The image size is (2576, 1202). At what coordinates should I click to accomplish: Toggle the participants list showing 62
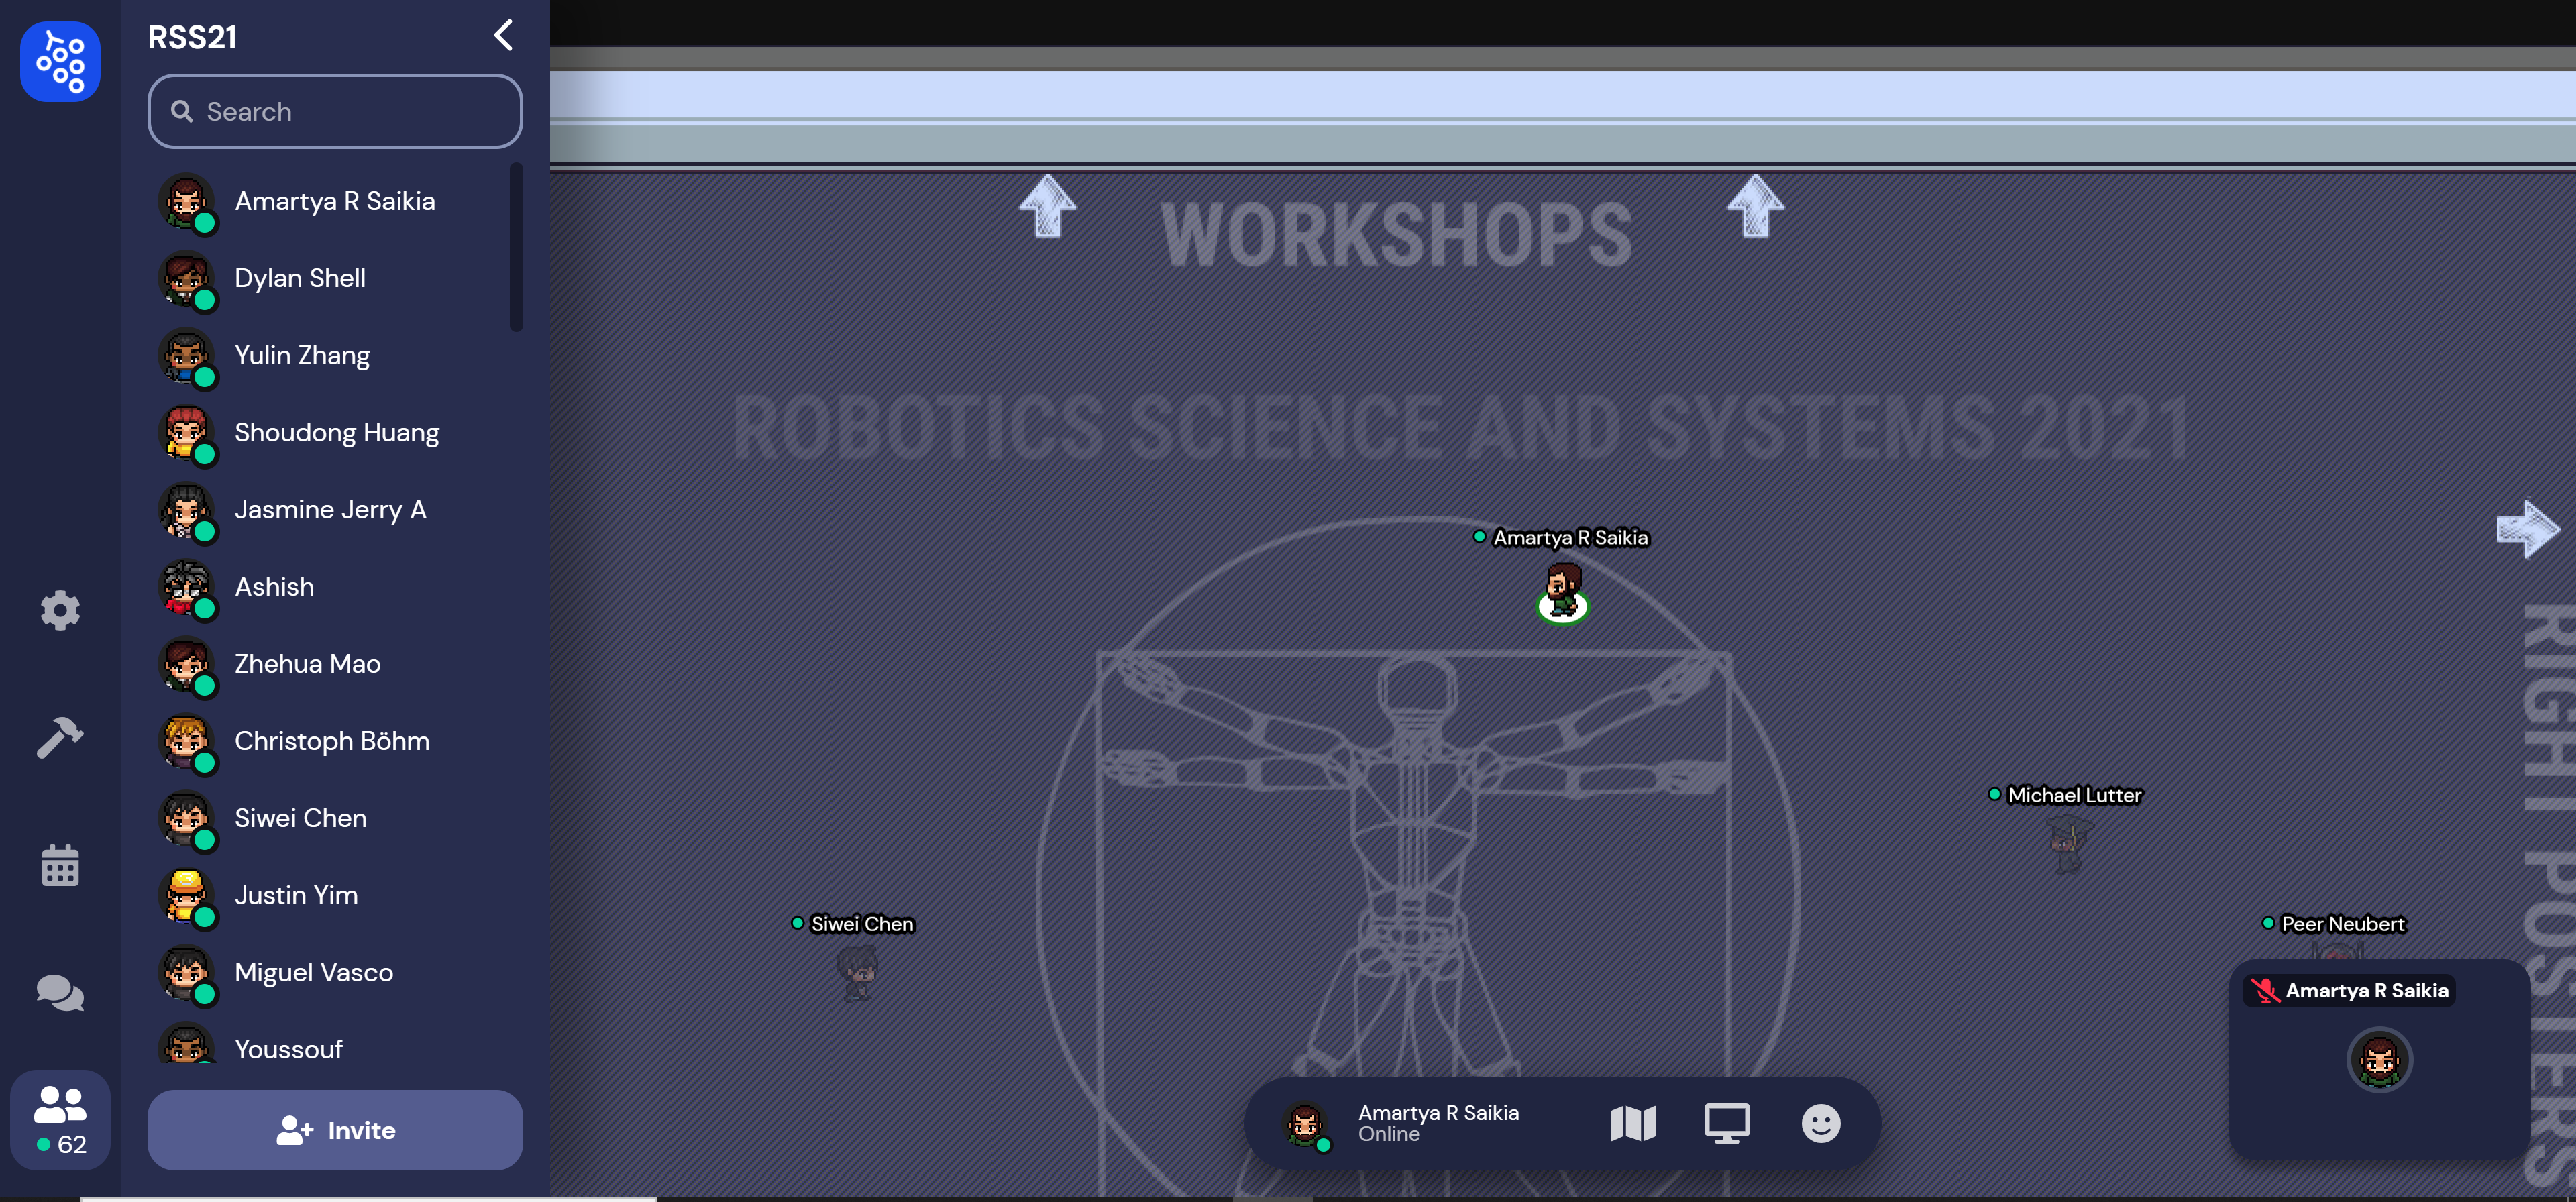60,1119
